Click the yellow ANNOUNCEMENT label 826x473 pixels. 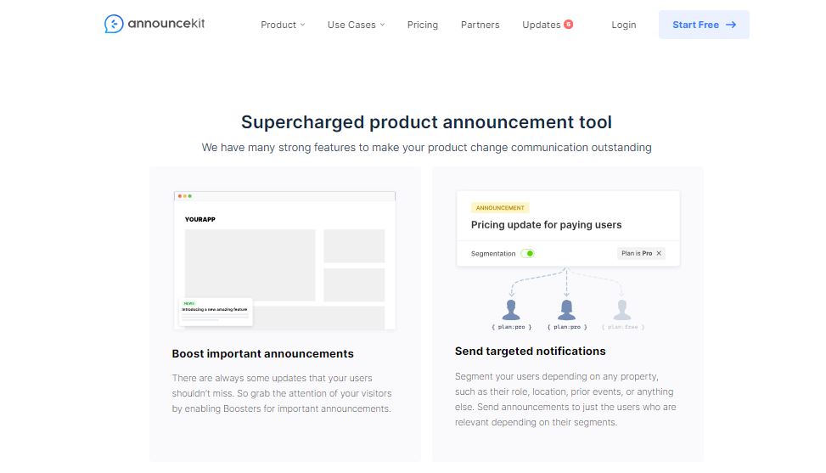point(500,207)
